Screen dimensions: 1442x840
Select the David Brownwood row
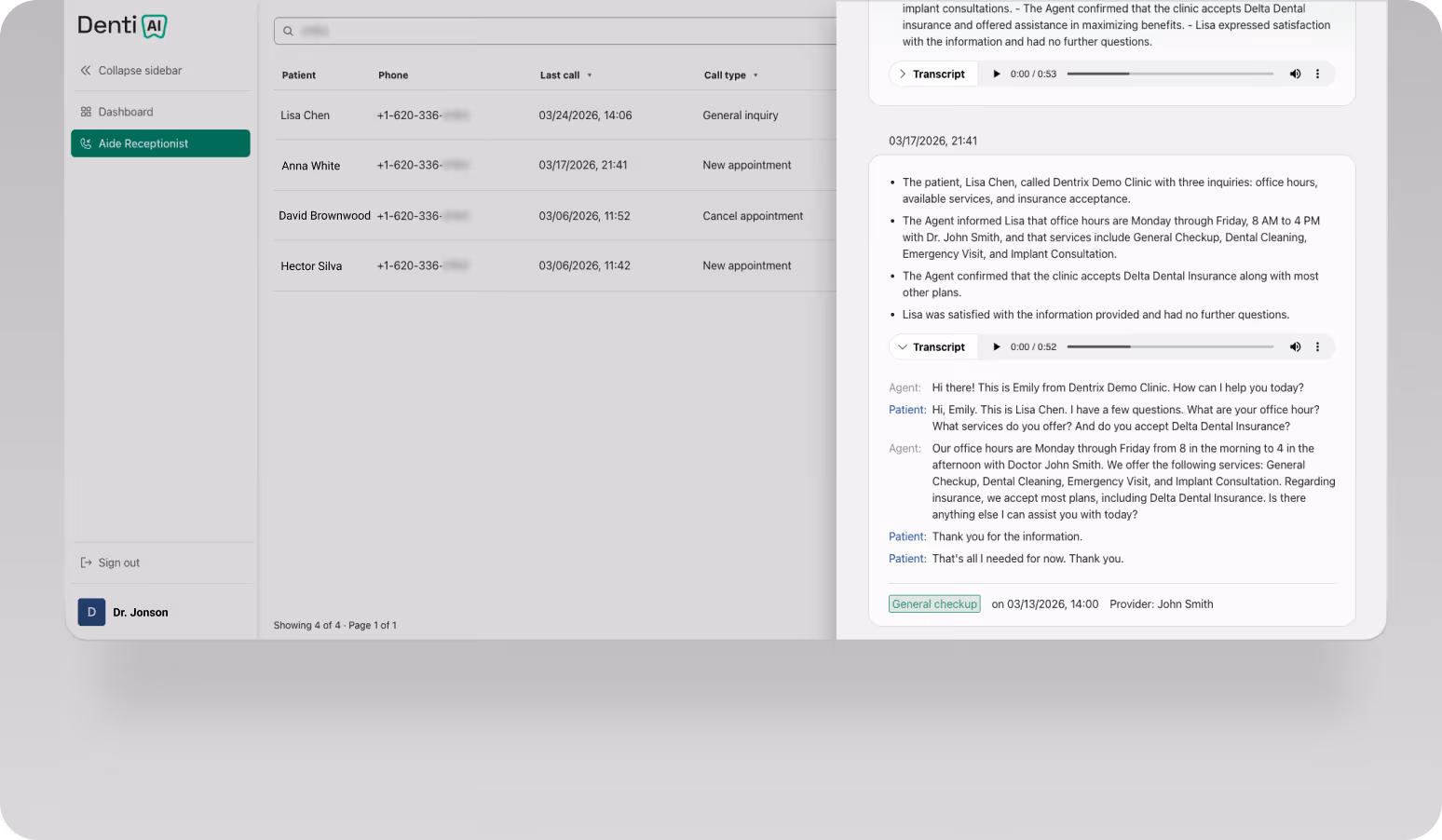tap(555, 216)
